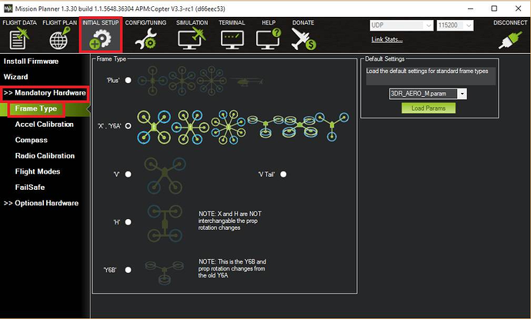
Task: Open the Link Stats link
Action: coord(387,39)
